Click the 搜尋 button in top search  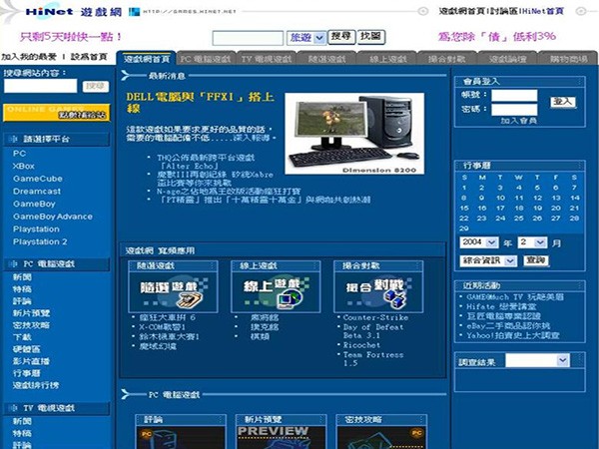[341, 37]
